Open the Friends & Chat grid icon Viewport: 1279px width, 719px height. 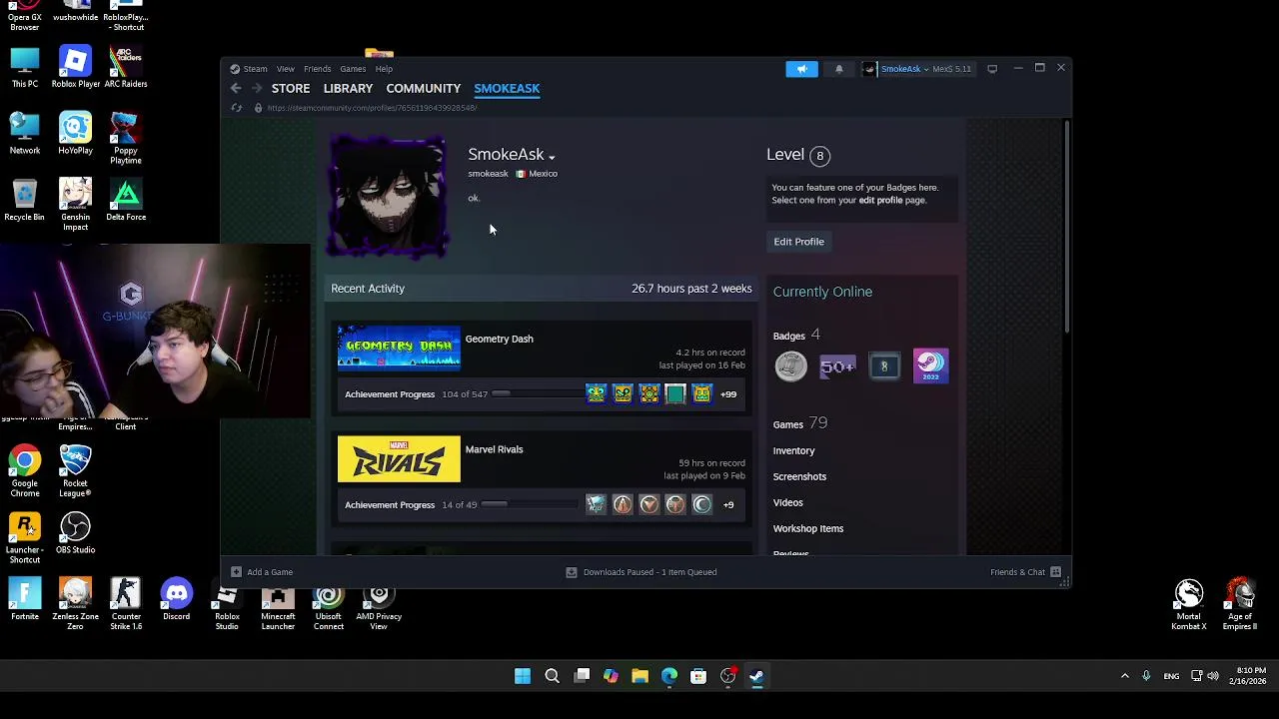(x=1055, y=572)
